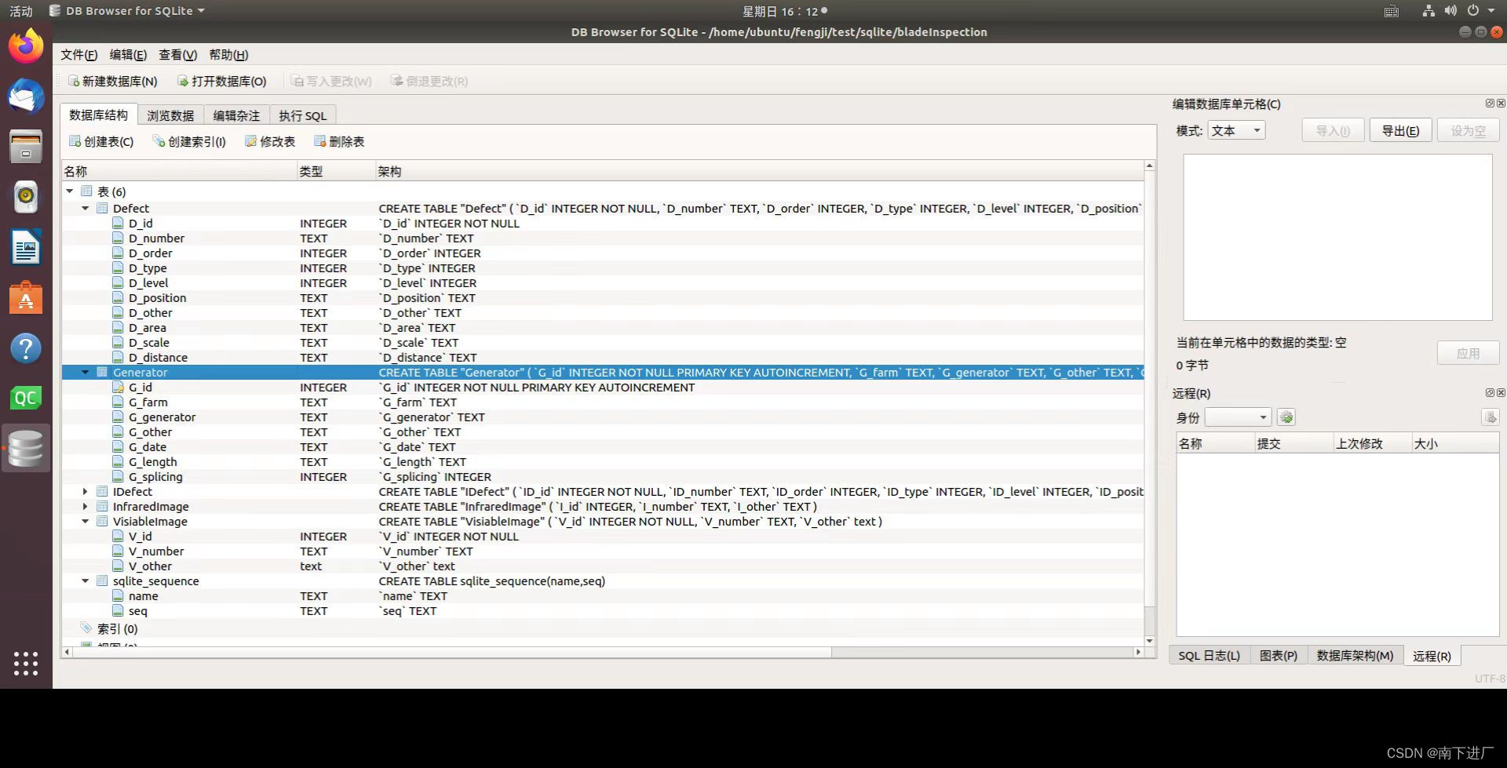Click the InfraredImage table icon

pos(102,506)
